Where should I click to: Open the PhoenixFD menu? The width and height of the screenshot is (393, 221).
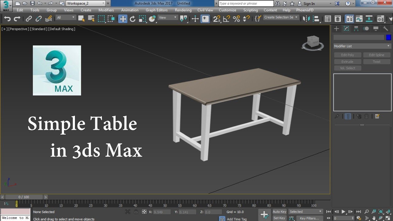(305, 10)
